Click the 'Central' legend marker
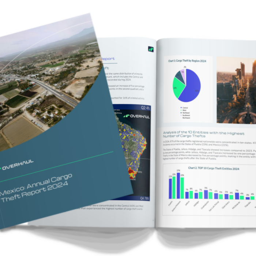 point(181,108)
